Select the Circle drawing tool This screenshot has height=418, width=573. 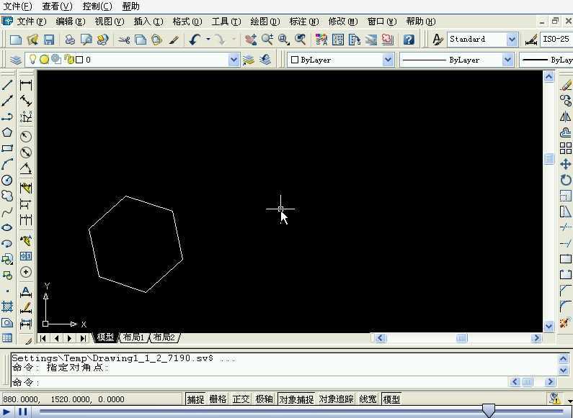7,180
